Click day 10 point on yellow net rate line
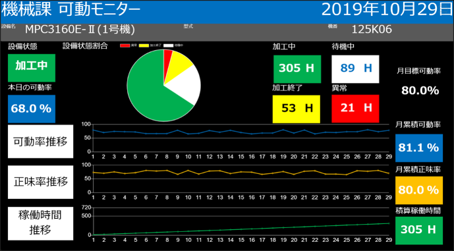Screen dimensions: 454x251 188,171
